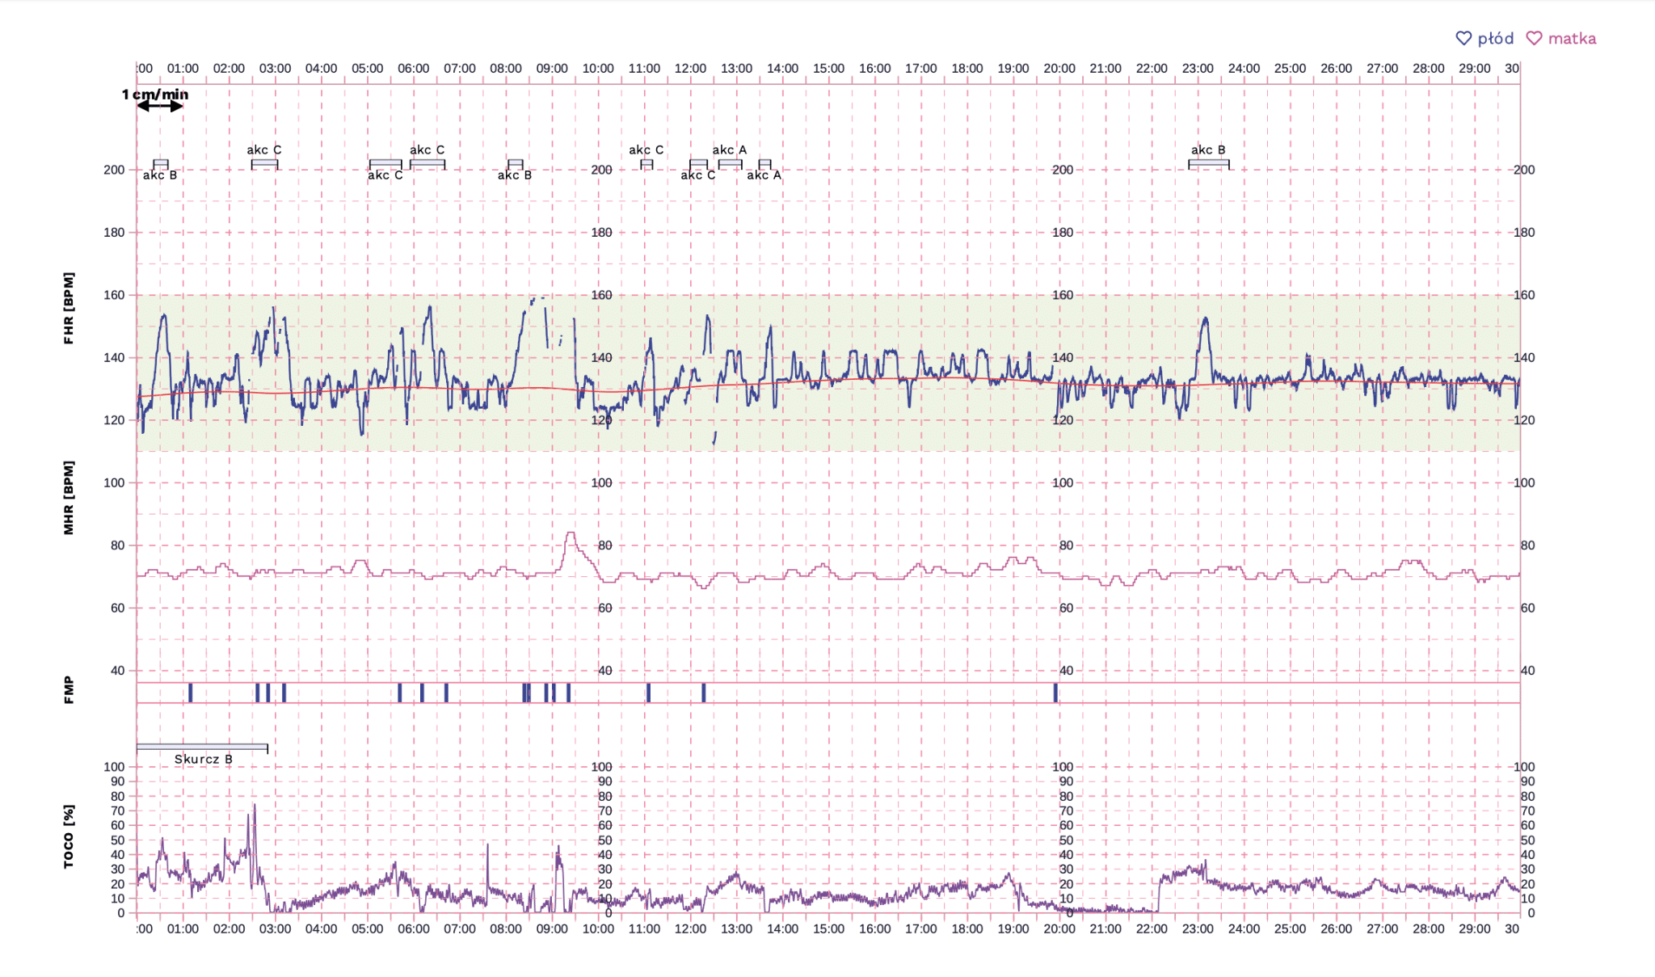The height and width of the screenshot is (977, 1655).
Task: Click the akc A marker labeled below bracket
Action: point(764,164)
